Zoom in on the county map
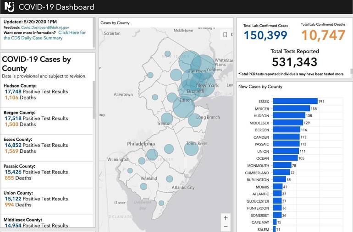This screenshot has width=353, height=232. pyautogui.click(x=225, y=217)
